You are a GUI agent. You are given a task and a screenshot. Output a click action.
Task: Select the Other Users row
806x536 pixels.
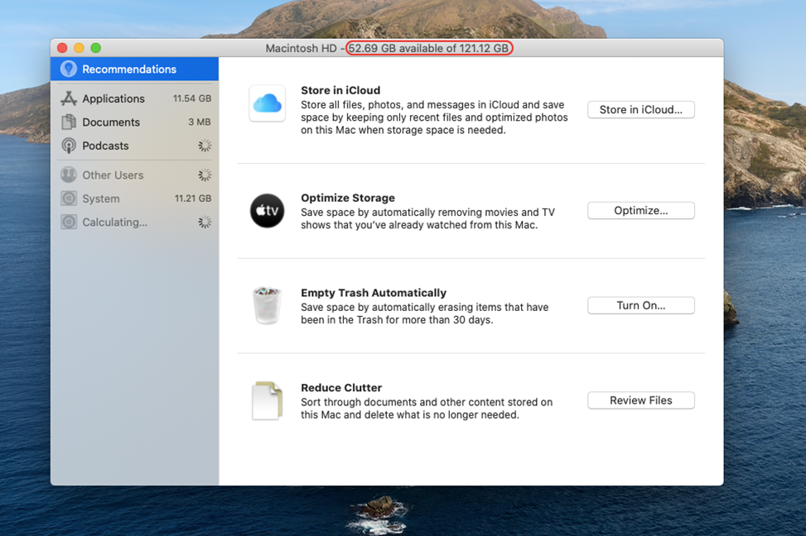point(134,175)
